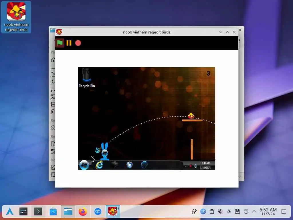Open the Videos place in file manager sidebar
This screenshot has height=220, width=293.
[53, 104]
